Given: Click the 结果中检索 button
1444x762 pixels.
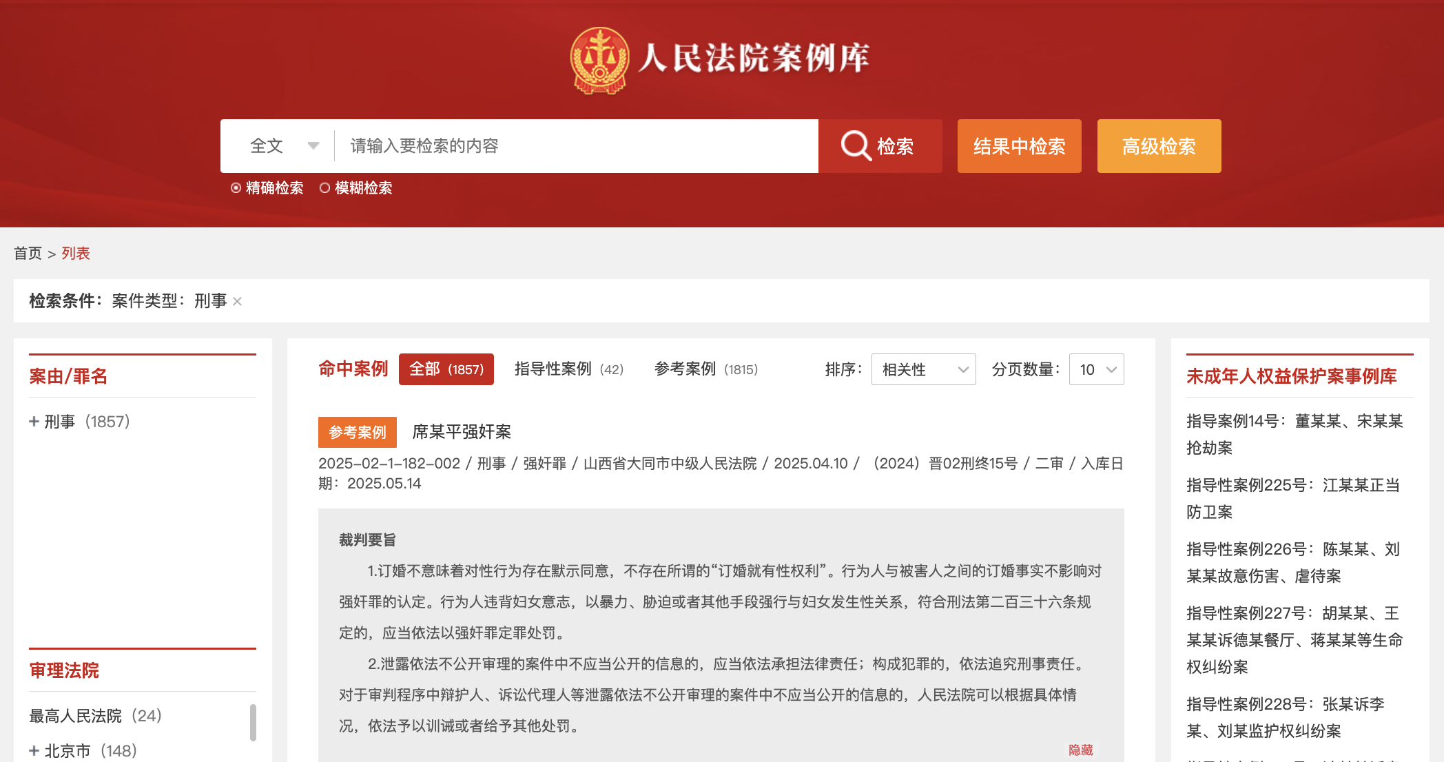Looking at the screenshot, I should click(1019, 146).
